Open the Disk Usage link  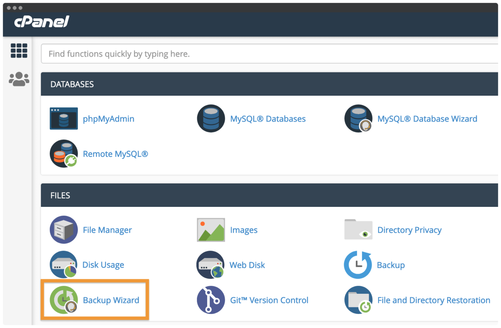pos(103,265)
